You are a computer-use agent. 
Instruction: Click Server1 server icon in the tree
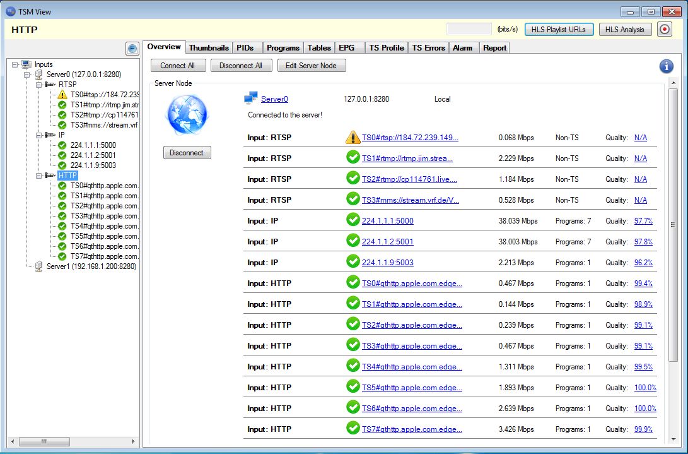pos(38,266)
